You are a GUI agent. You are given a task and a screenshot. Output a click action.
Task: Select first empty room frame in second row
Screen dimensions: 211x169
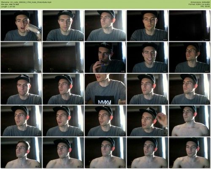coord(21,57)
